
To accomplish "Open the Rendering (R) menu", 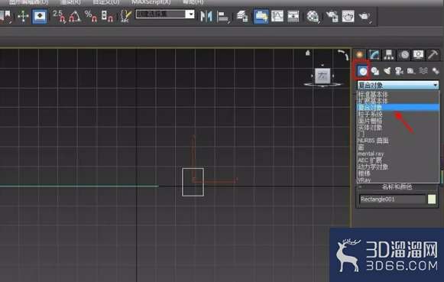I will 70,2.
